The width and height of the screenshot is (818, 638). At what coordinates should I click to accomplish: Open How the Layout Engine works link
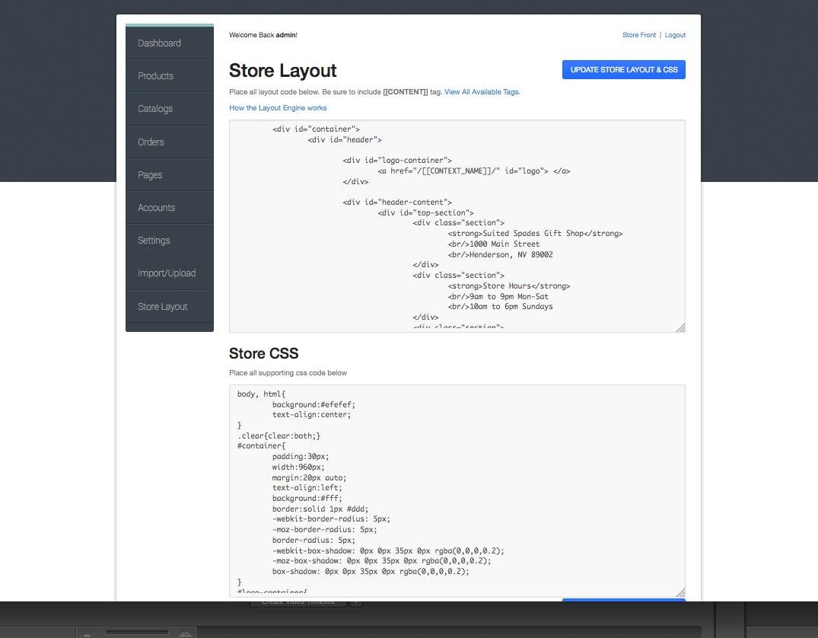[x=278, y=108]
